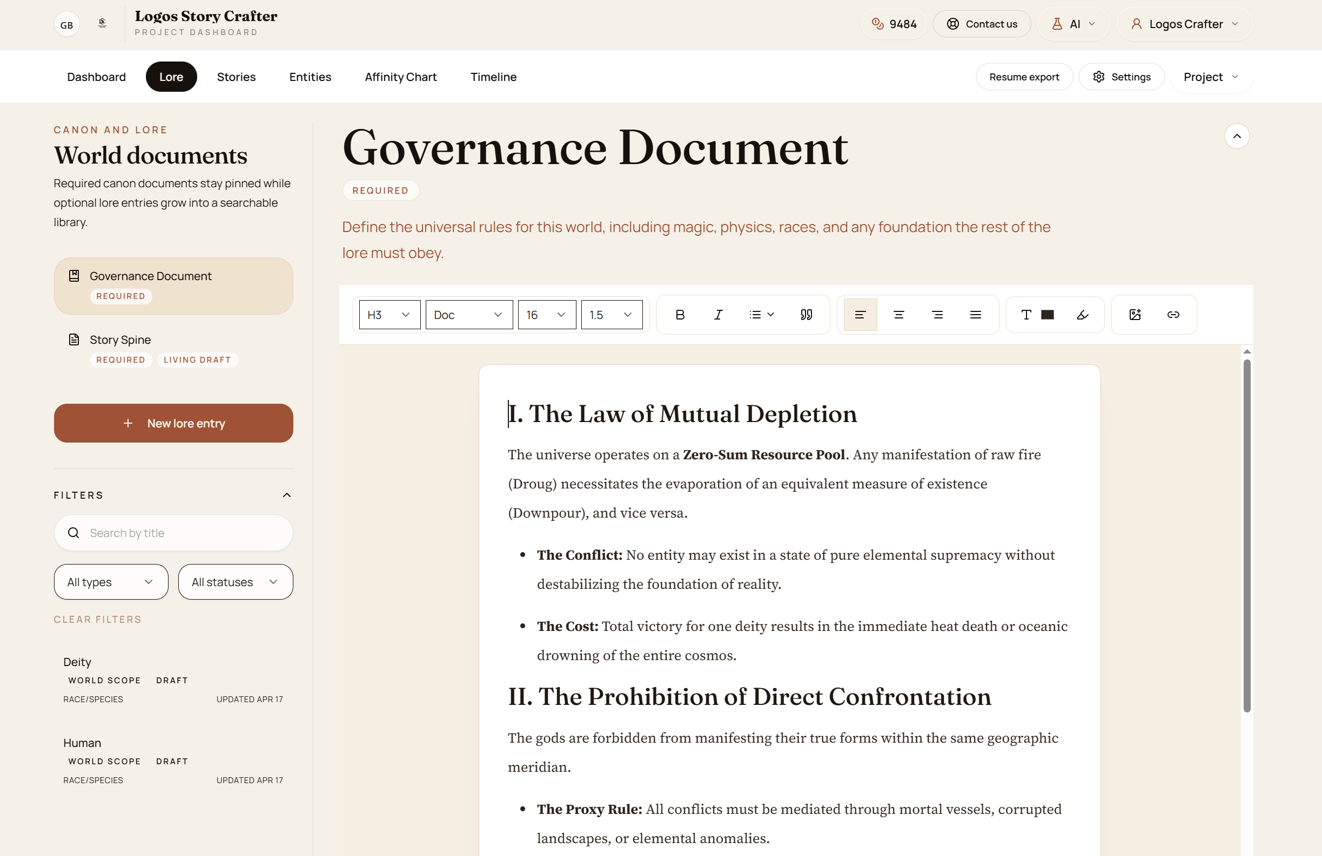Click the GB language selector

[66, 25]
